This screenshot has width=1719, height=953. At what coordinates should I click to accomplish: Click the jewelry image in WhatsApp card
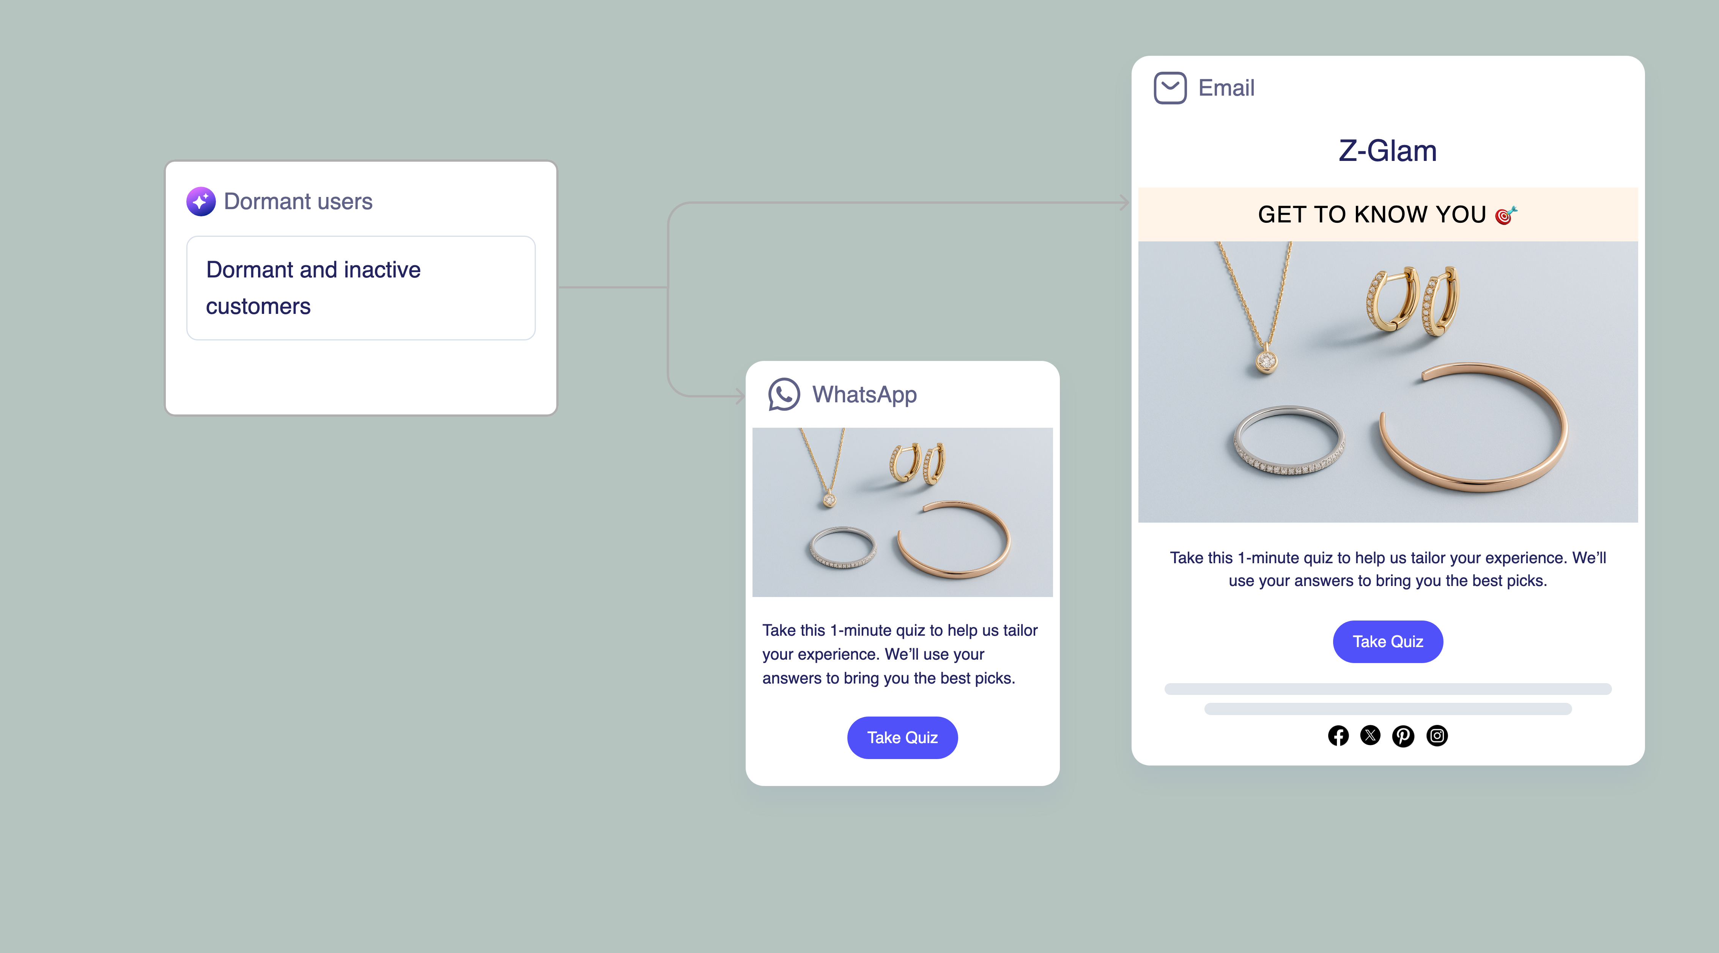tap(902, 512)
